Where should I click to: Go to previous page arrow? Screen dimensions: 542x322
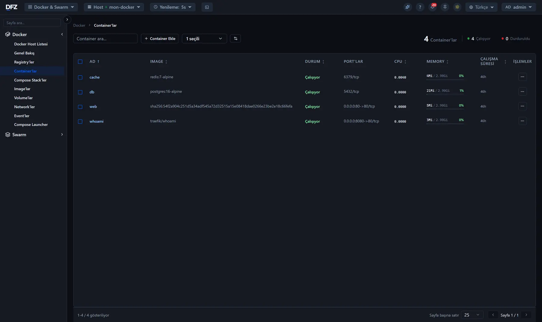[493, 315]
